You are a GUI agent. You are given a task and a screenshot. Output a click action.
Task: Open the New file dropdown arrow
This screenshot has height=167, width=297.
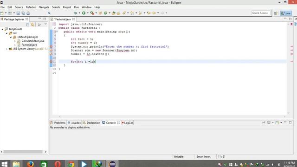tap(6, 13)
